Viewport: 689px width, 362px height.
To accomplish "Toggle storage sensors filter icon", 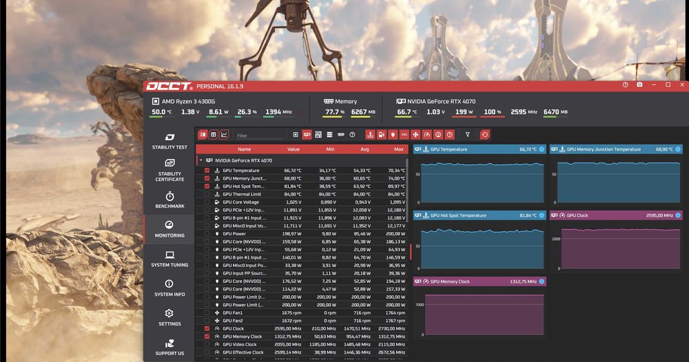I will click(x=329, y=135).
